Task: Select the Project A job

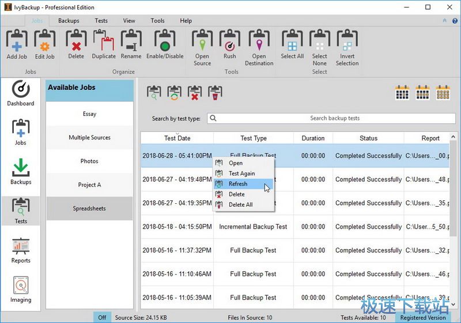Action: pos(89,185)
